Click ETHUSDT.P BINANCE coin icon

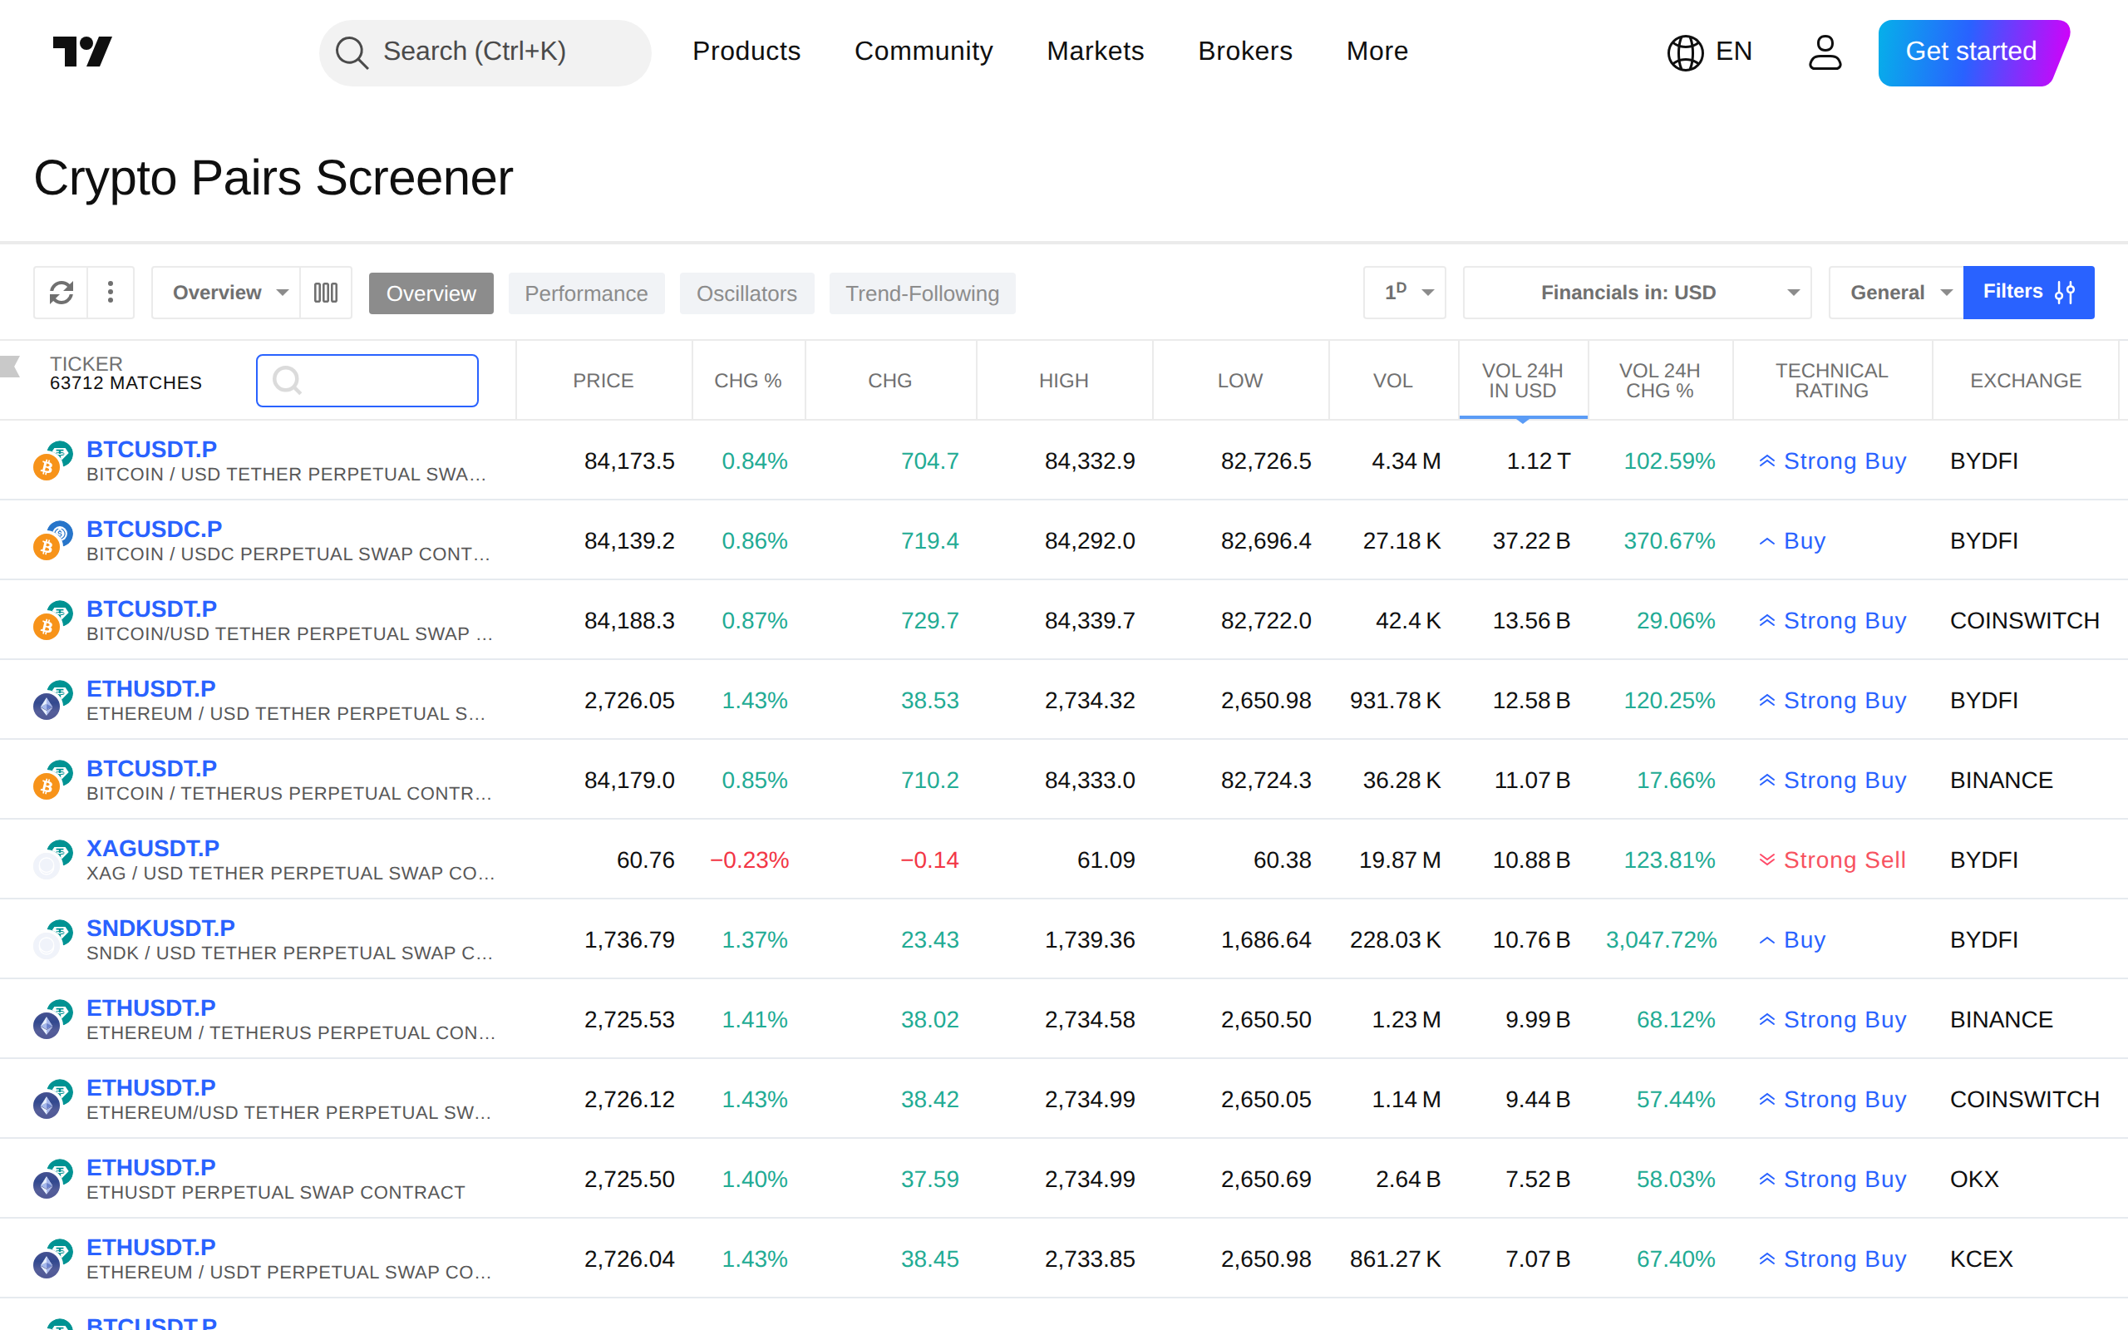tap(52, 1018)
